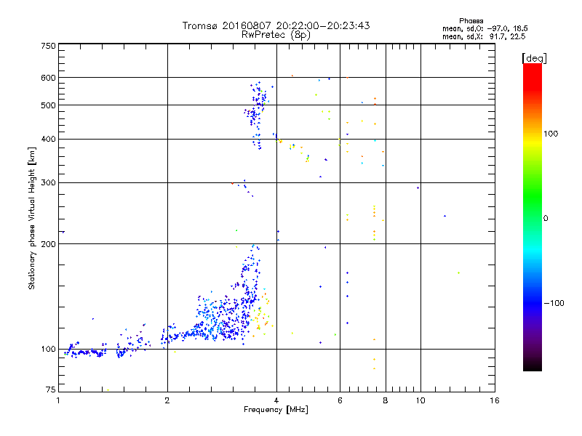582x436 pixels.
Task: Click the "RwPretec (8p)" subtitle
Action: coord(276,35)
